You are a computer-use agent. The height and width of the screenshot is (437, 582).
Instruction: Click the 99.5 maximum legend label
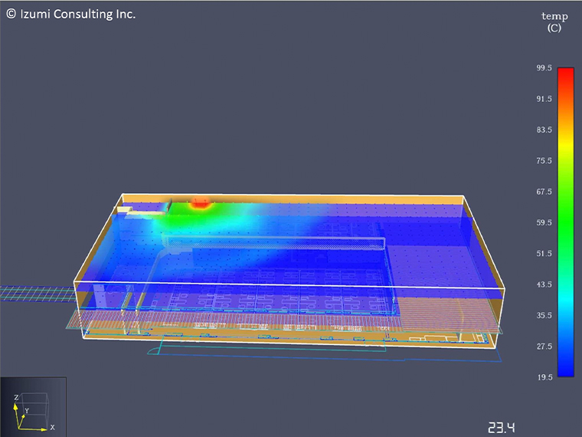(544, 68)
